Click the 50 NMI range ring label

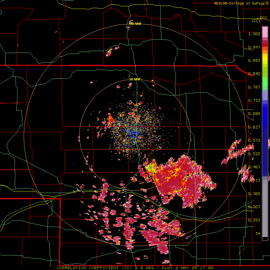click(135, 79)
